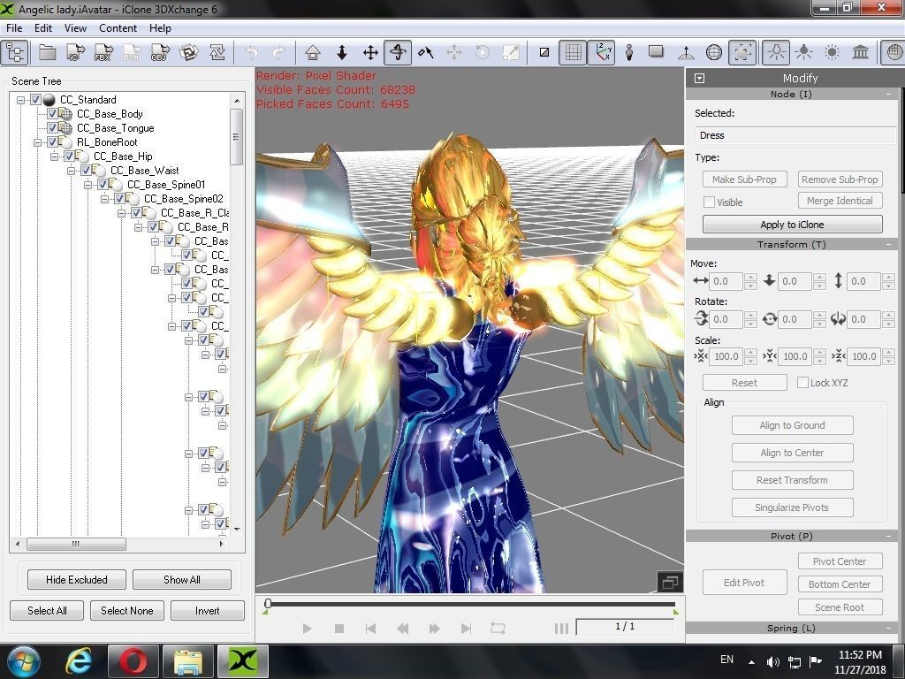Image resolution: width=905 pixels, height=679 pixels.
Task: Open the Content menu
Action: [118, 27]
